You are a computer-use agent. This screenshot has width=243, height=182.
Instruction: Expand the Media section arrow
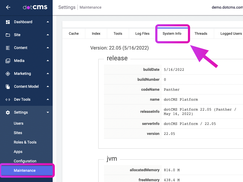tap(48, 61)
